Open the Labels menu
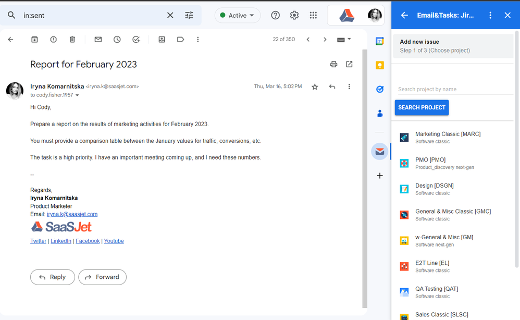 pyautogui.click(x=180, y=40)
